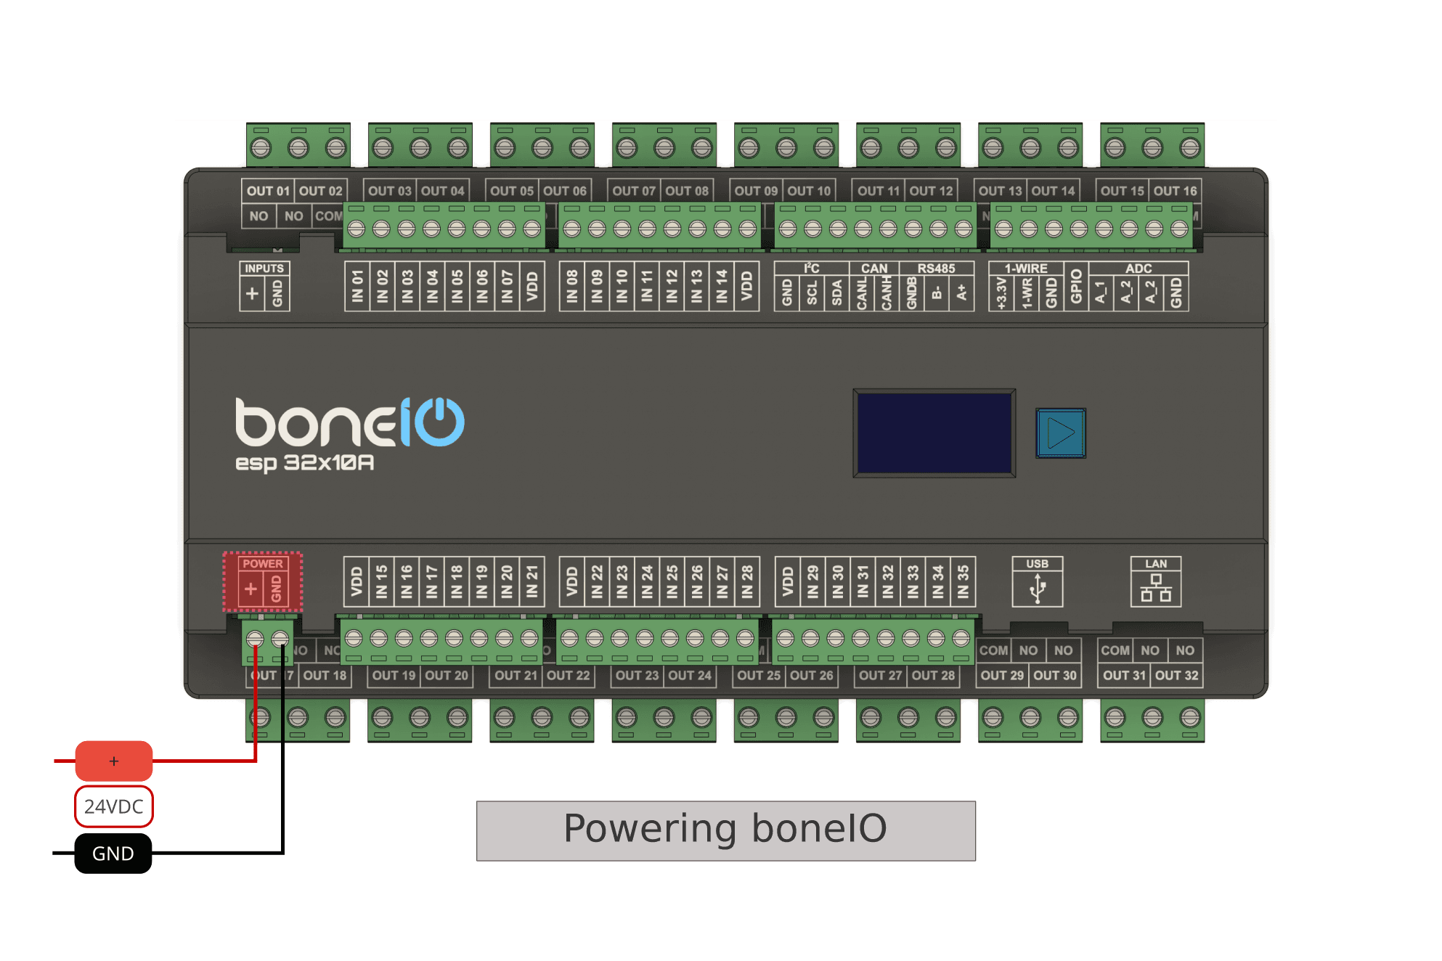Click the plus symbol under INPUTS label
The image size is (1442, 961).
coord(252,293)
